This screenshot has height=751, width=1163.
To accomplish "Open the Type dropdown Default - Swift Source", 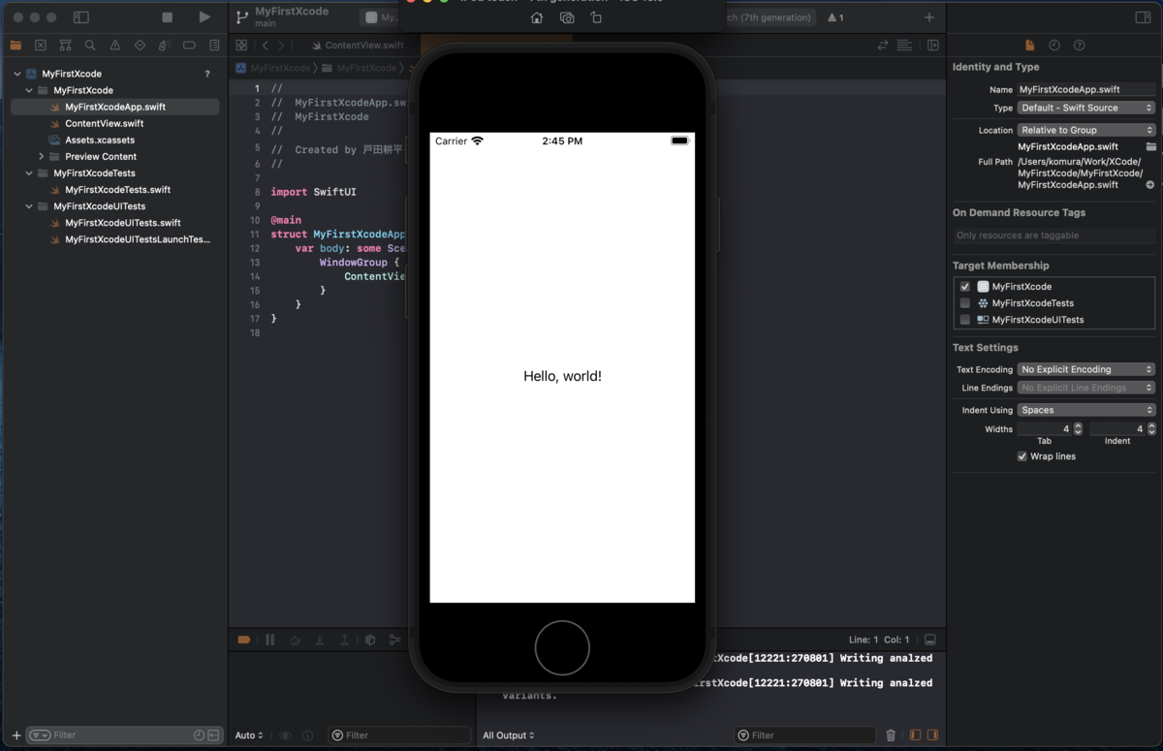I will (1086, 108).
